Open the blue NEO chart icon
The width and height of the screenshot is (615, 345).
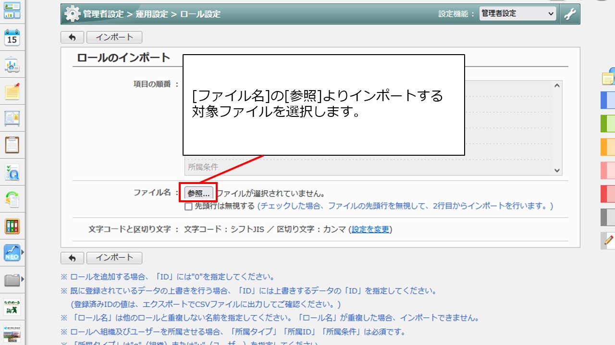pos(12,253)
